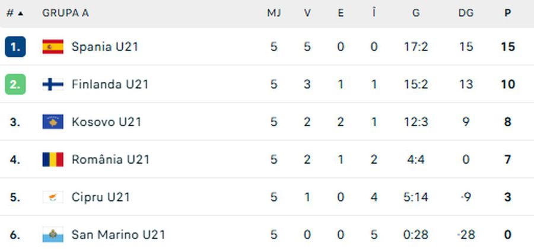Open Finlanda U21 team link

click(110, 84)
